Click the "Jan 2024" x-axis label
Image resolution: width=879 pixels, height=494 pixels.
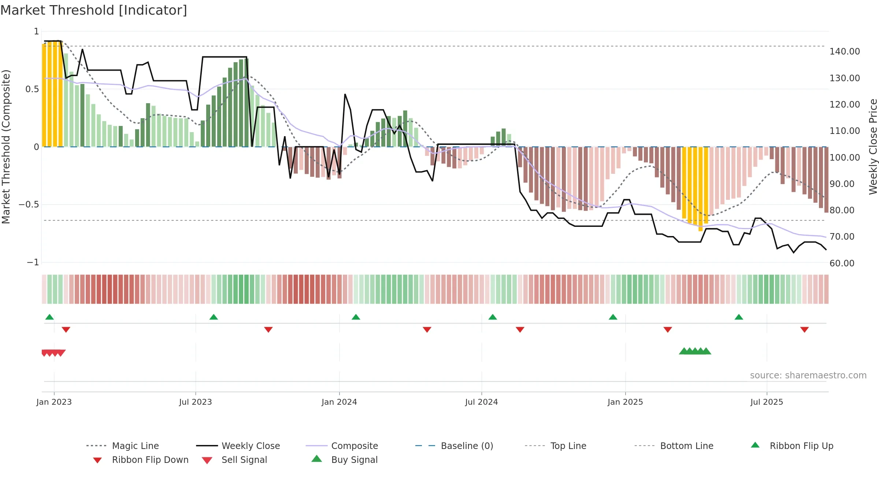(339, 402)
